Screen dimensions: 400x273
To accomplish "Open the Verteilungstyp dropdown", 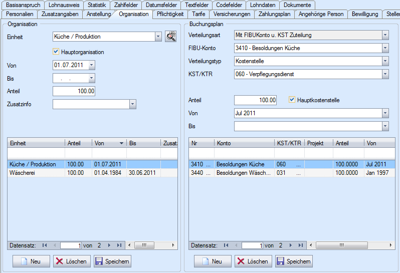I will click(385, 61).
